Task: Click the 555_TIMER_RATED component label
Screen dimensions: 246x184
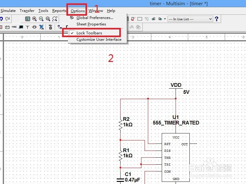Action: 176,123
